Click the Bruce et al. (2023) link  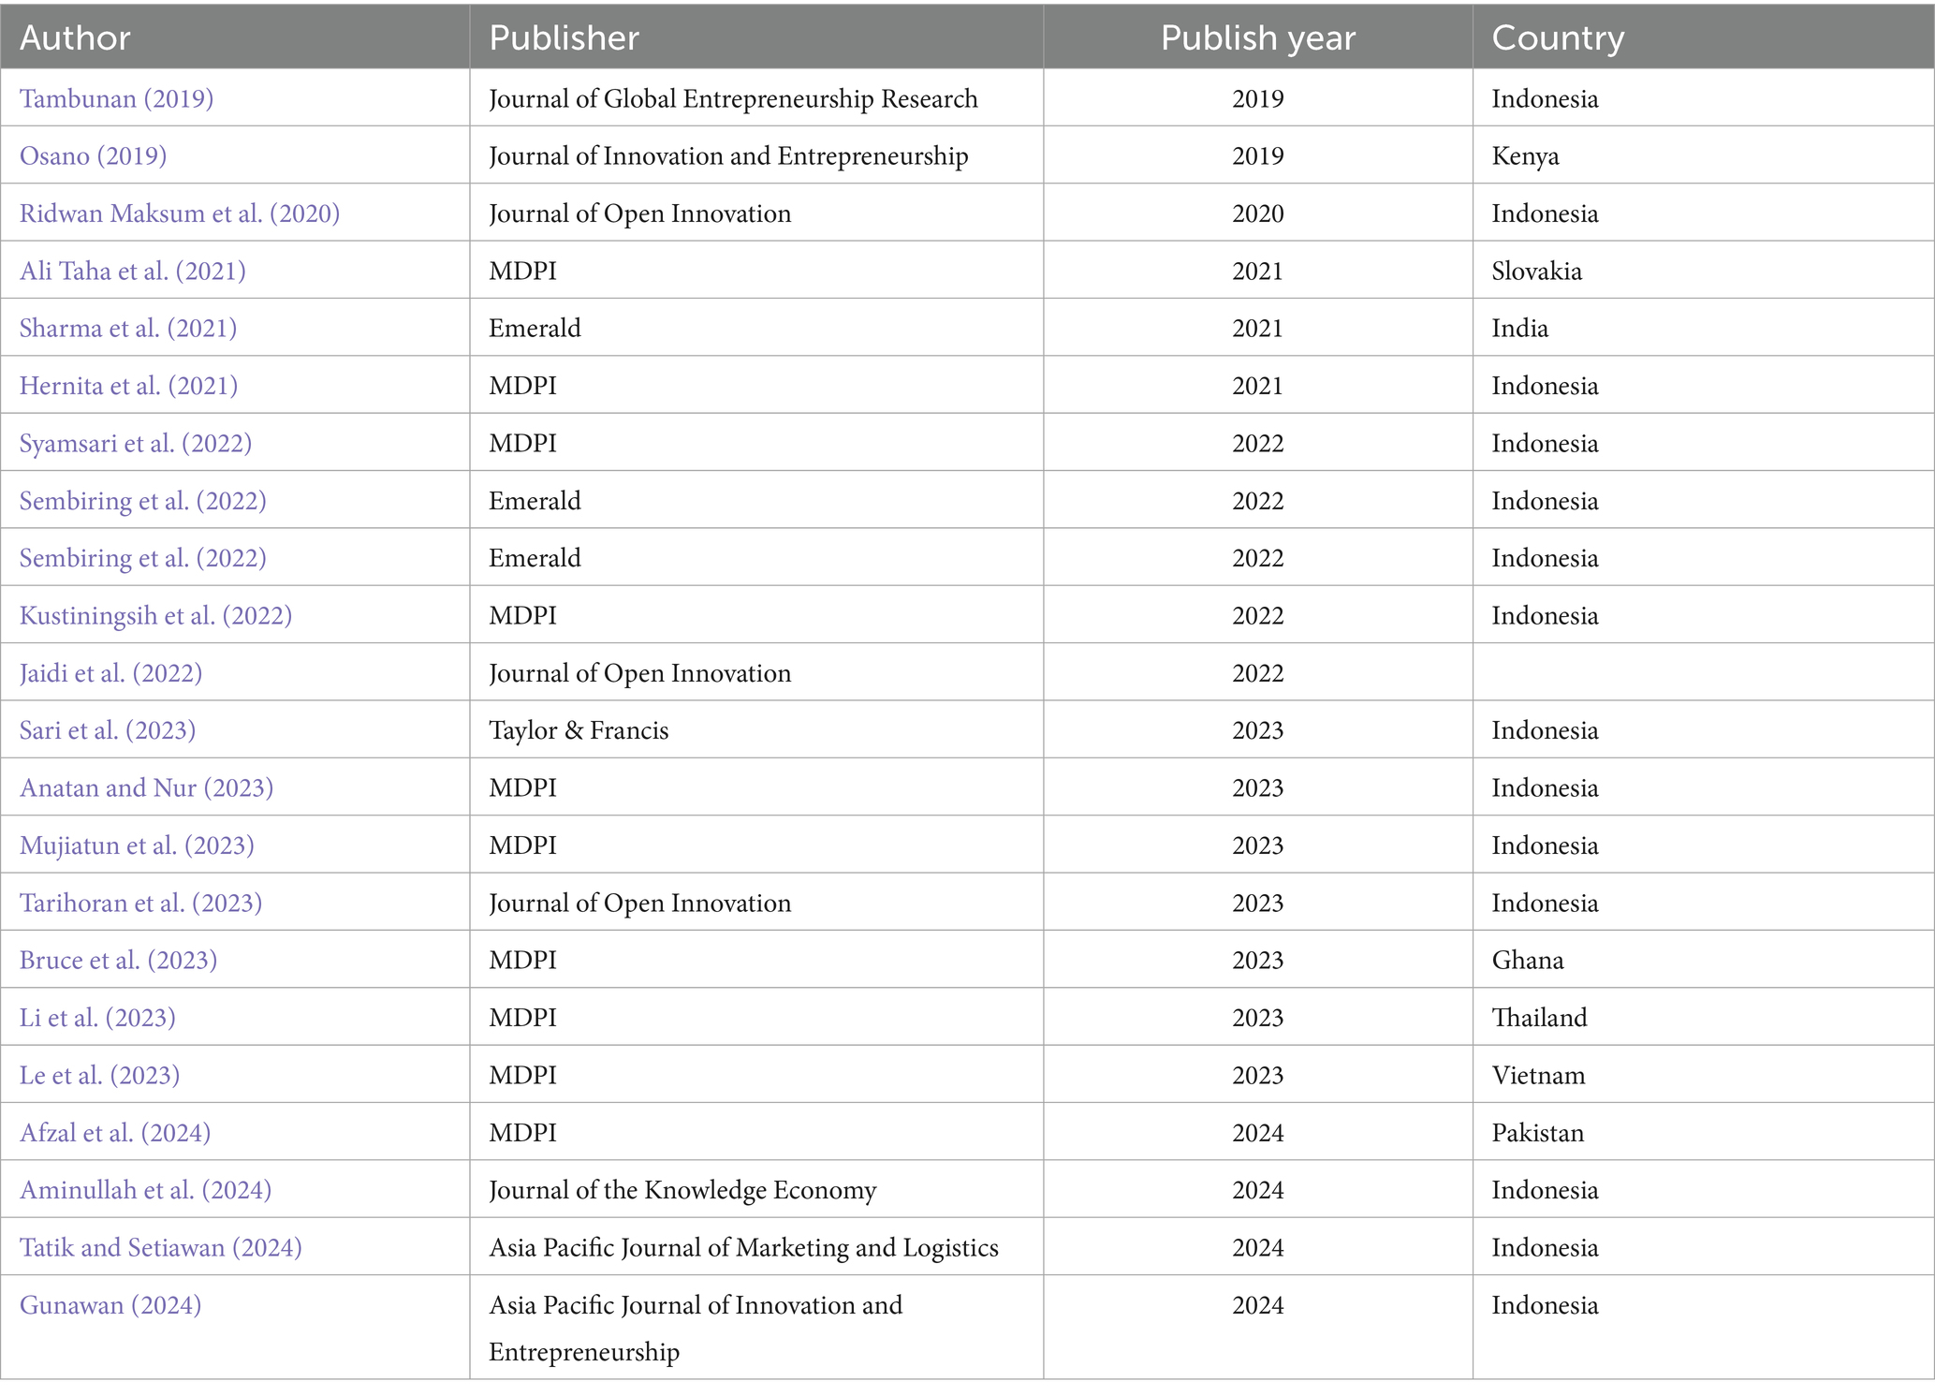pos(118,960)
